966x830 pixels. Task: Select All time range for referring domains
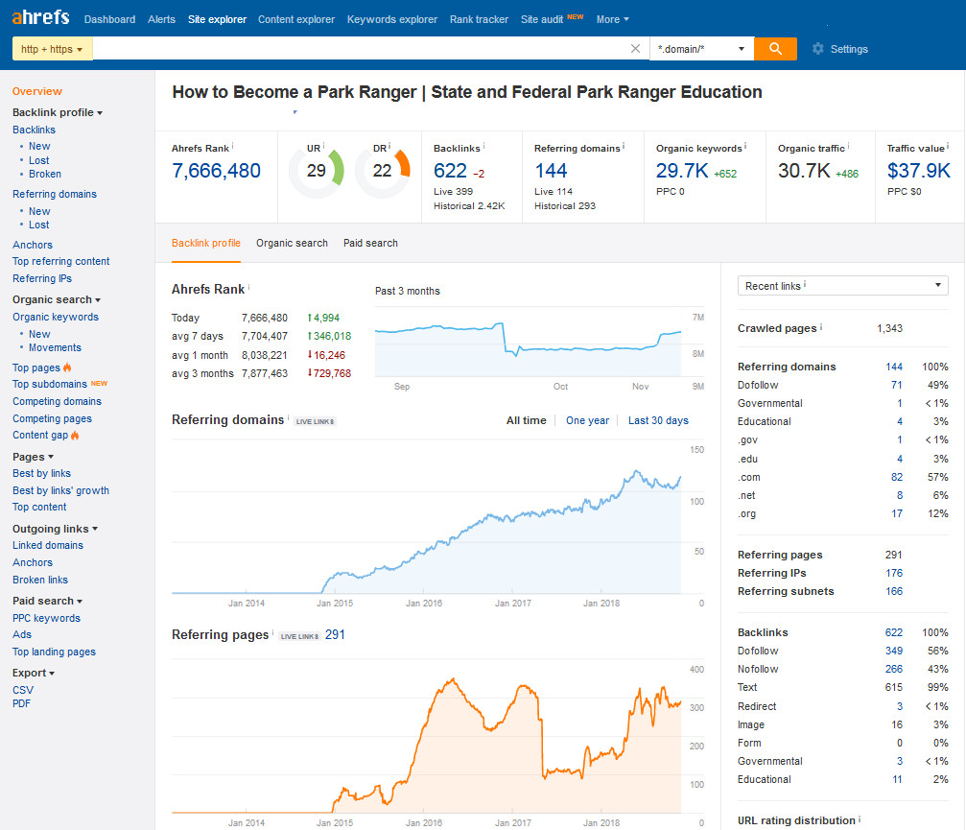click(x=526, y=420)
